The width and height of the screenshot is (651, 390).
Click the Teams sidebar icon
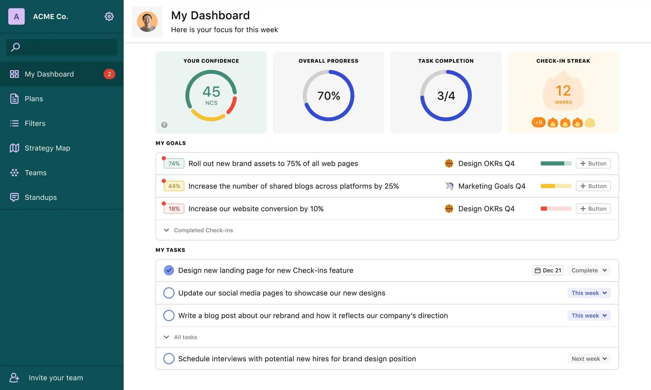[14, 173]
